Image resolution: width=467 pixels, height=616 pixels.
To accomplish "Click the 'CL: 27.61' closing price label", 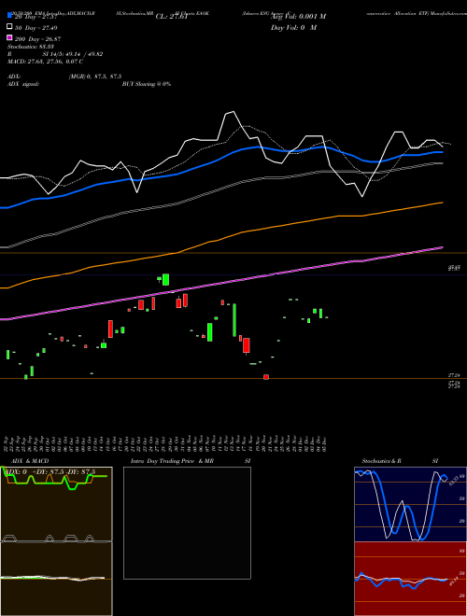I will [172, 17].
